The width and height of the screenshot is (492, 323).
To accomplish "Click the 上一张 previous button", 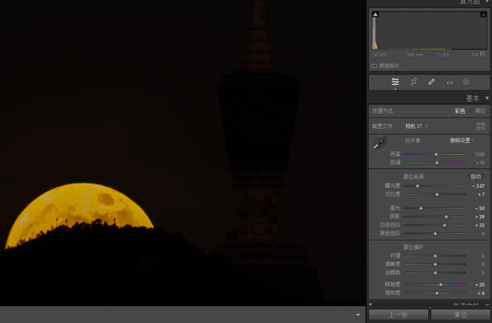I will [398, 315].
